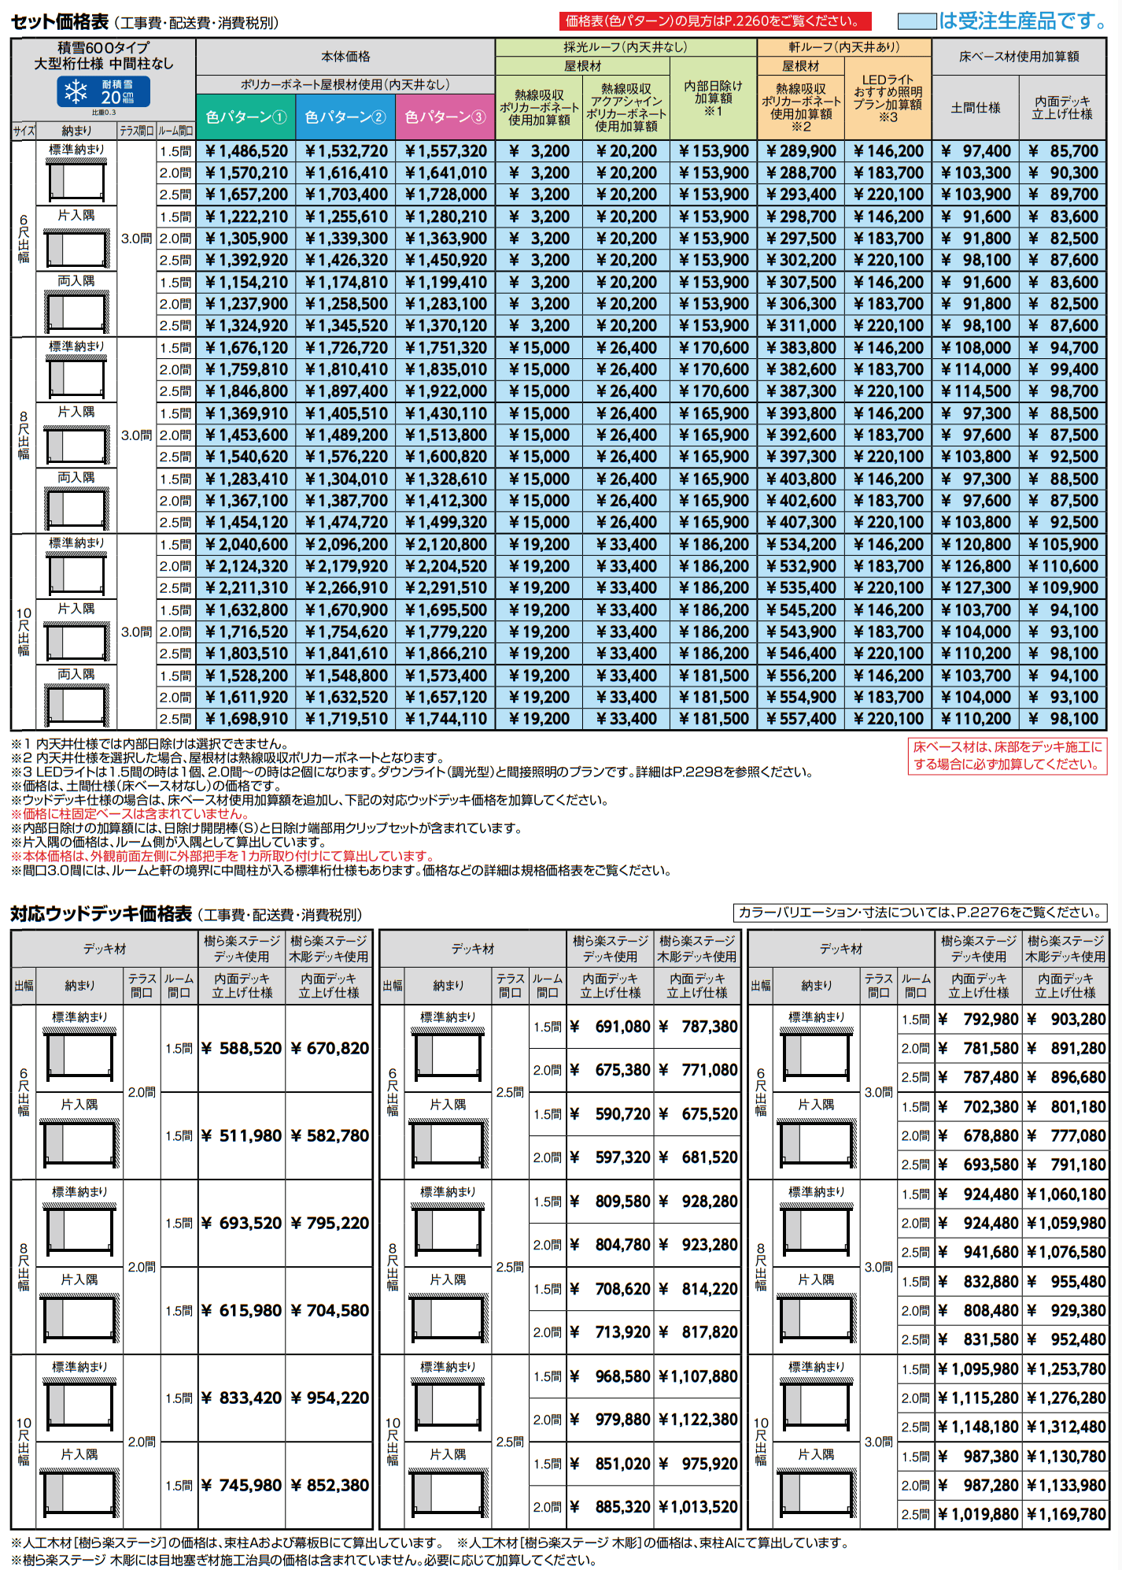Click the price cell ¥1,557,320

445,151
